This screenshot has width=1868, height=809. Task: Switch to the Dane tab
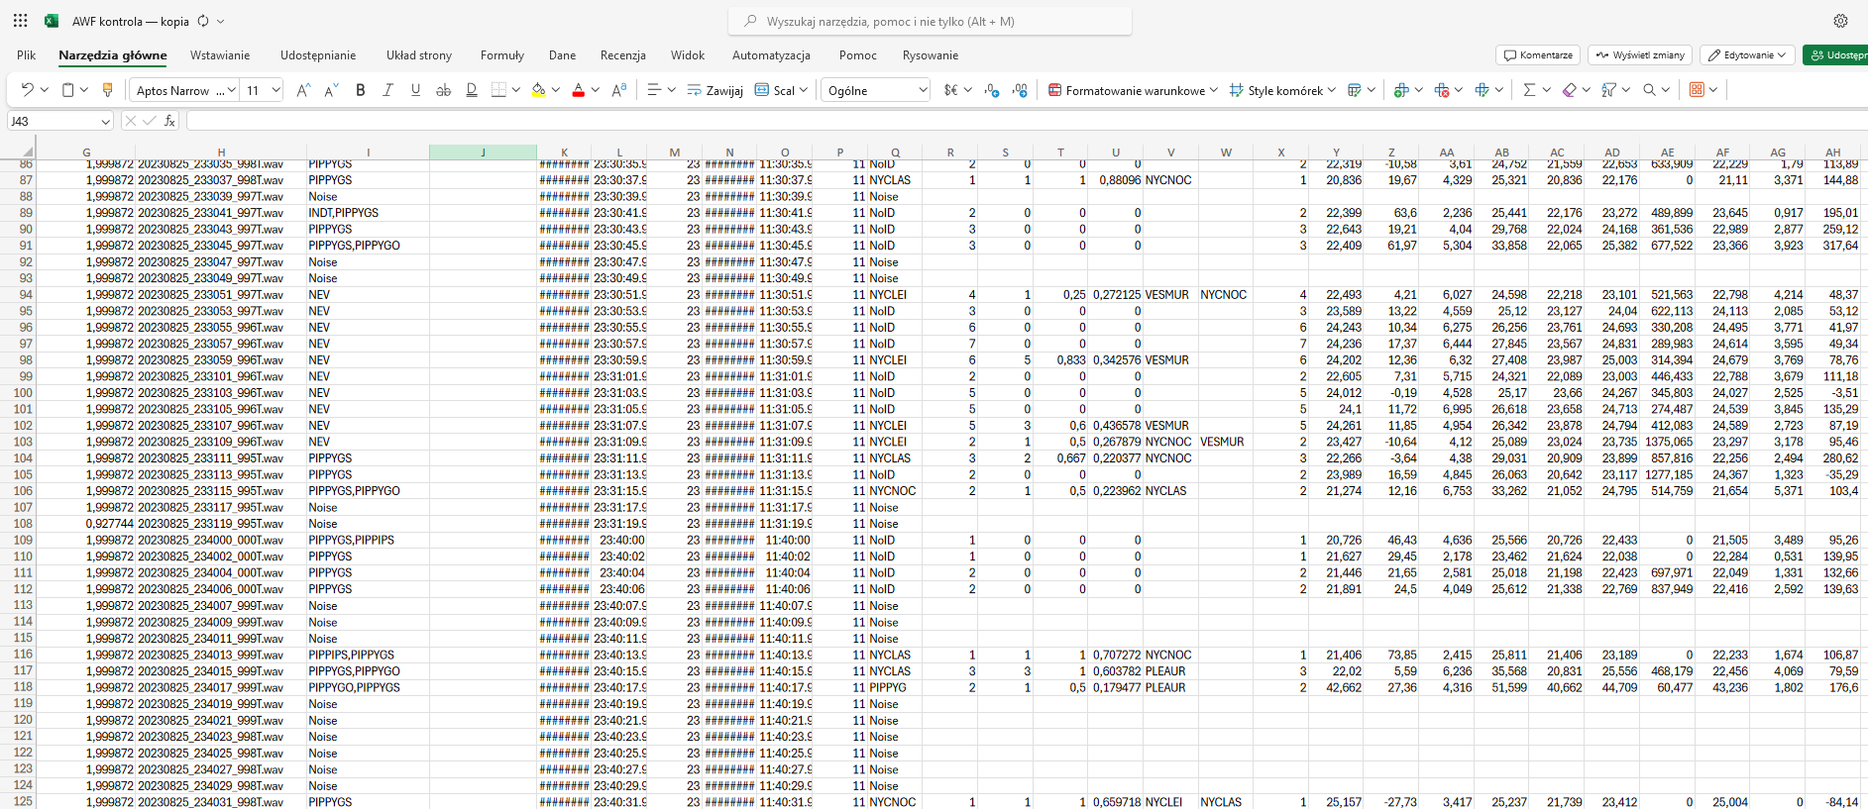pyautogui.click(x=562, y=55)
